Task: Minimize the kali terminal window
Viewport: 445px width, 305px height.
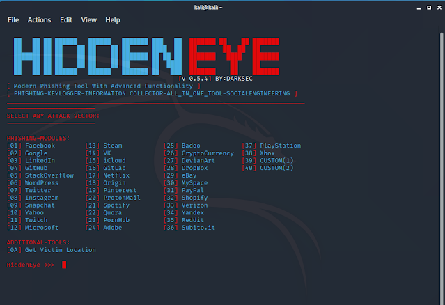Action: point(419,8)
